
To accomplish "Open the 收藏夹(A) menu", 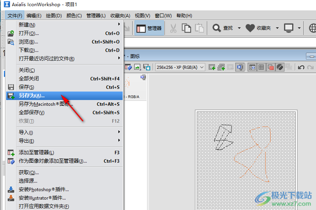I will [x=120, y=16].
